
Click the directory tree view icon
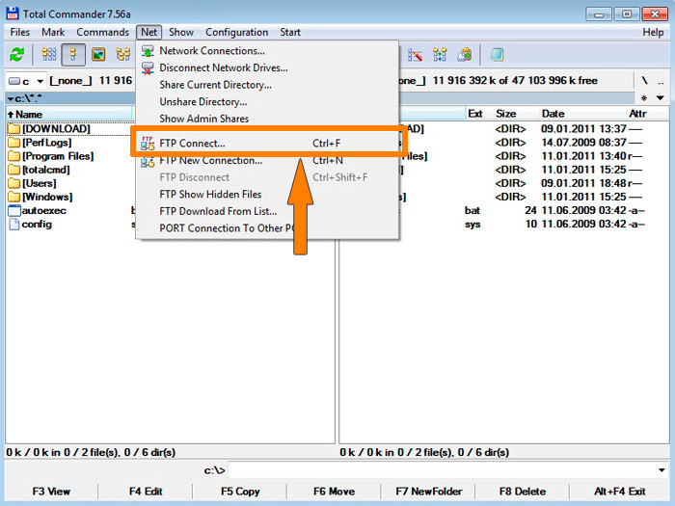[123, 55]
